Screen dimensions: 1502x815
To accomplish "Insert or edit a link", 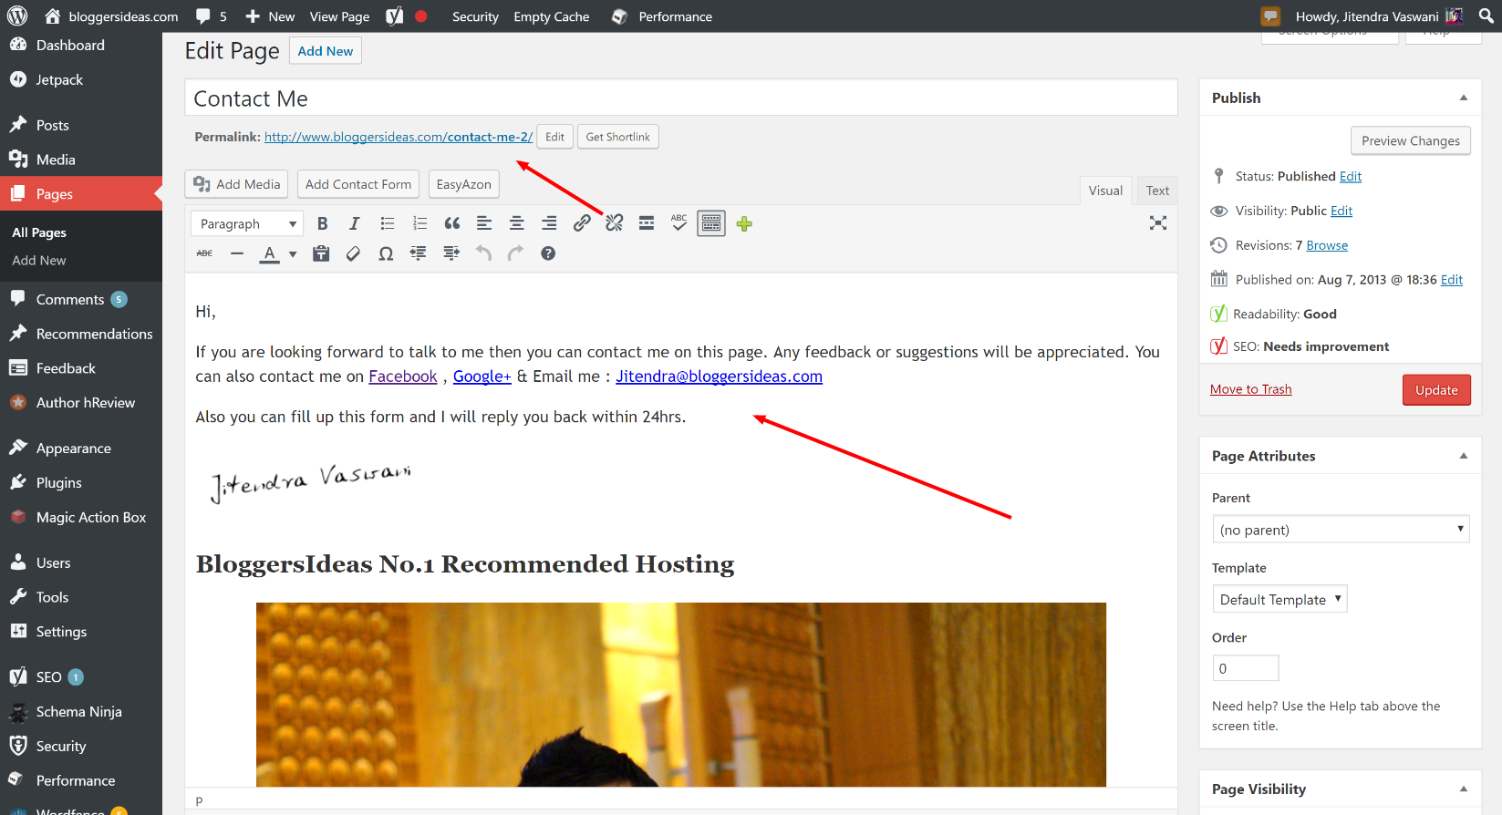I will 582,223.
